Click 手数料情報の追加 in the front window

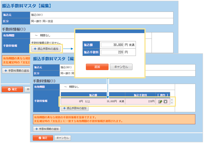[x=47, y=129]
